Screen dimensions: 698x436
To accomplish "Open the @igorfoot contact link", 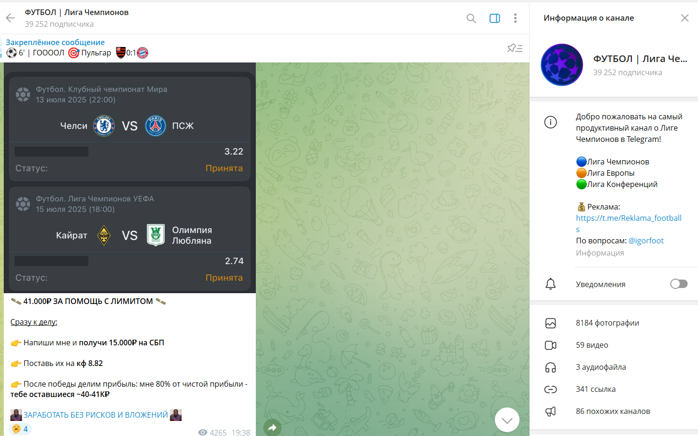I will (646, 241).
